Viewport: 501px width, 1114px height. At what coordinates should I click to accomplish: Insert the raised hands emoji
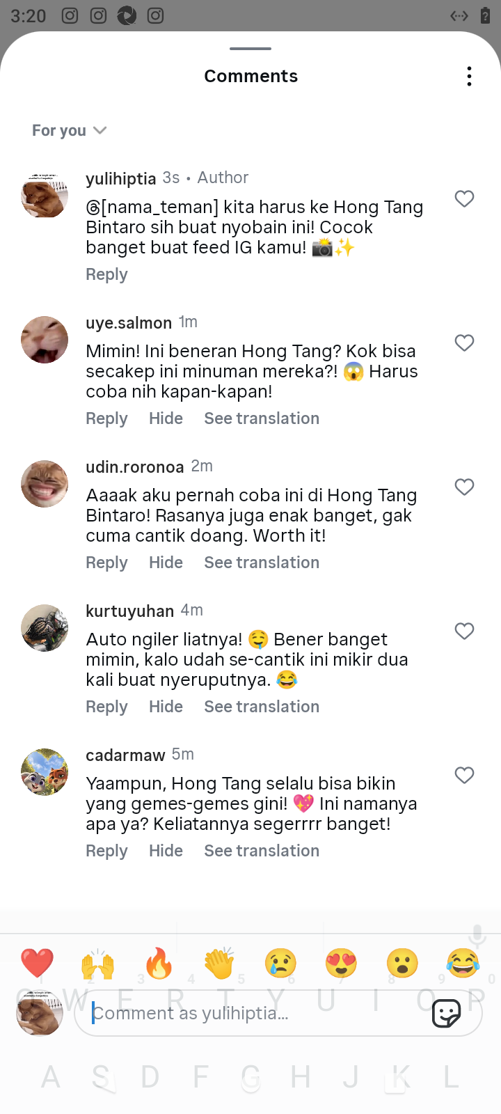point(98,964)
